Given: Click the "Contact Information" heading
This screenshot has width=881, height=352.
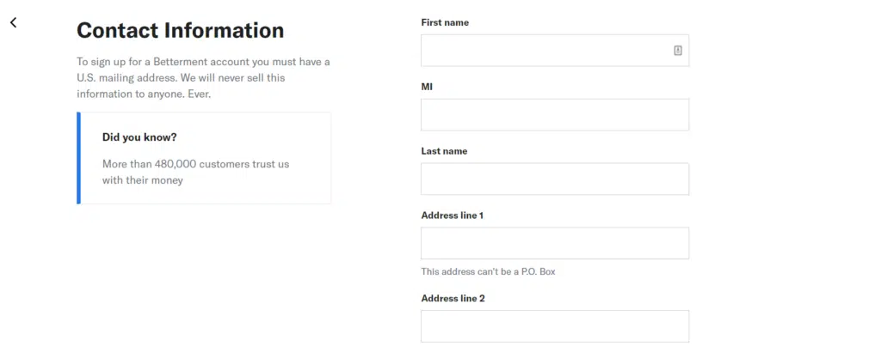Looking at the screenshot, I should (180, 31).
